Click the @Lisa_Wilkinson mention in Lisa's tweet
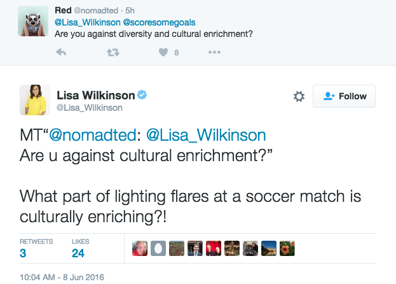The width and height of the screenshot is (396, 284). point(207,136)
